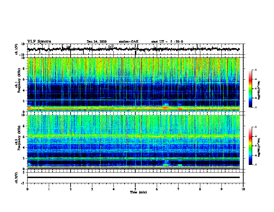The image size is (274, 212).
Task: Click the "7" tick on the Time axis
Action: [x=179, y=189]
